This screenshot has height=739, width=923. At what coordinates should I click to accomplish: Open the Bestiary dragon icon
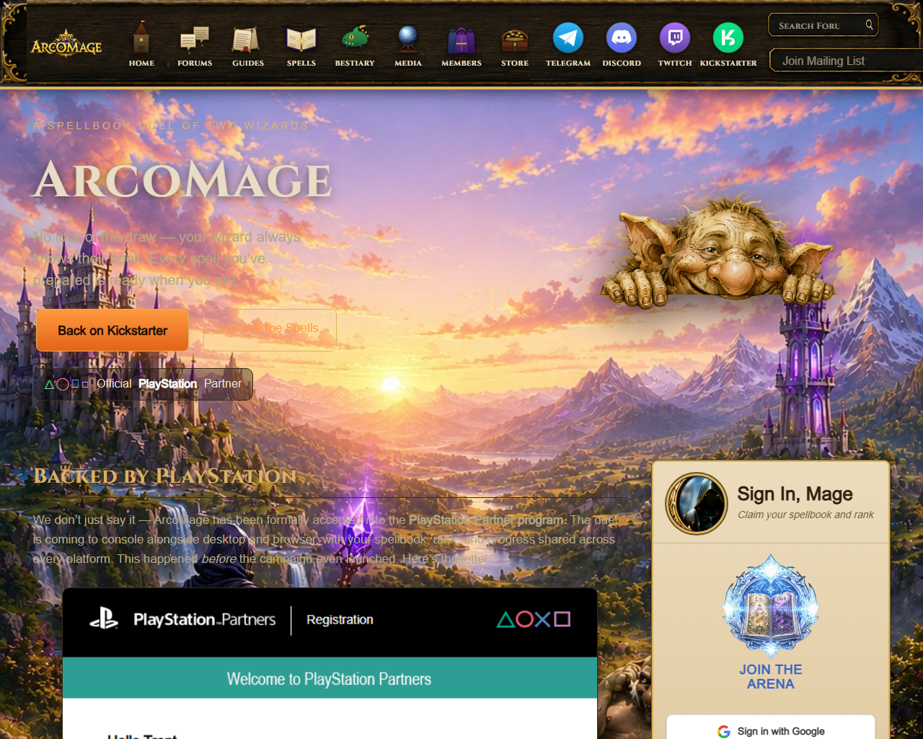click(x=355, y=38)
